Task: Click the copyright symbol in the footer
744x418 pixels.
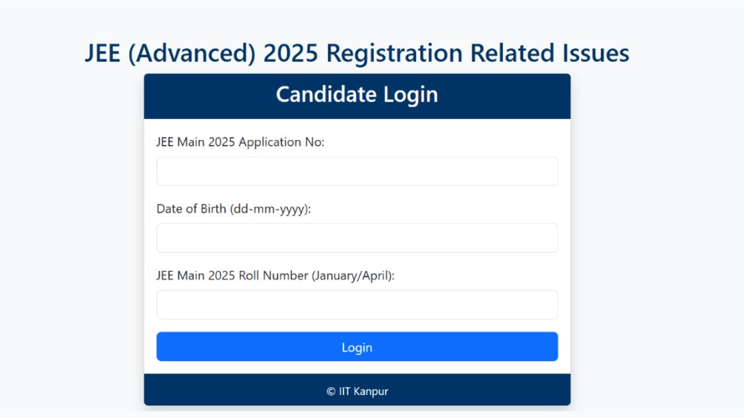Action: pos(331,391)
